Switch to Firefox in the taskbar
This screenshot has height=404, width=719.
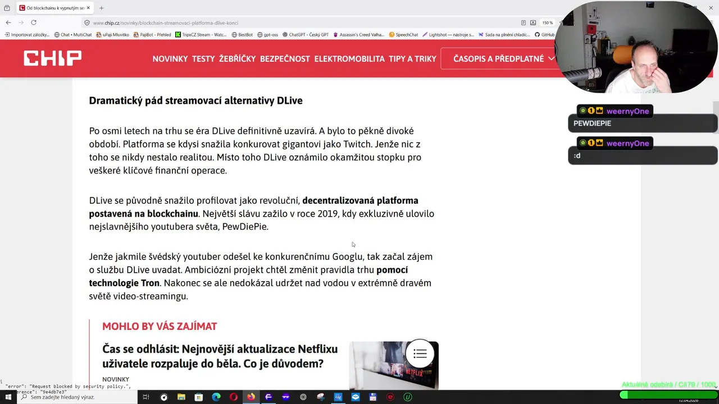(x=251, y=397)
